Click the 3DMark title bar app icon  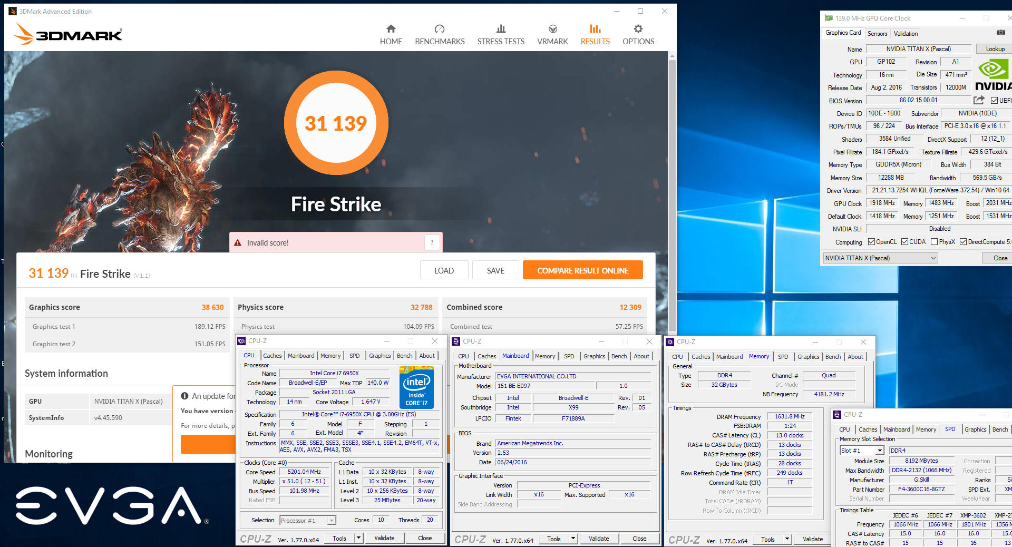pos(13,11)
